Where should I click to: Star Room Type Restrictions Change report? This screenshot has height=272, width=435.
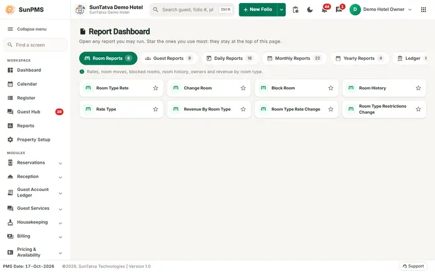(x=418, y=109)
